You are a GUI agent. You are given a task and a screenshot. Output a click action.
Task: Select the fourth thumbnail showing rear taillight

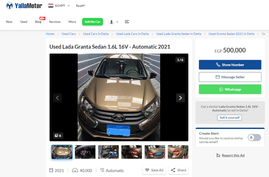coord(132,152)
